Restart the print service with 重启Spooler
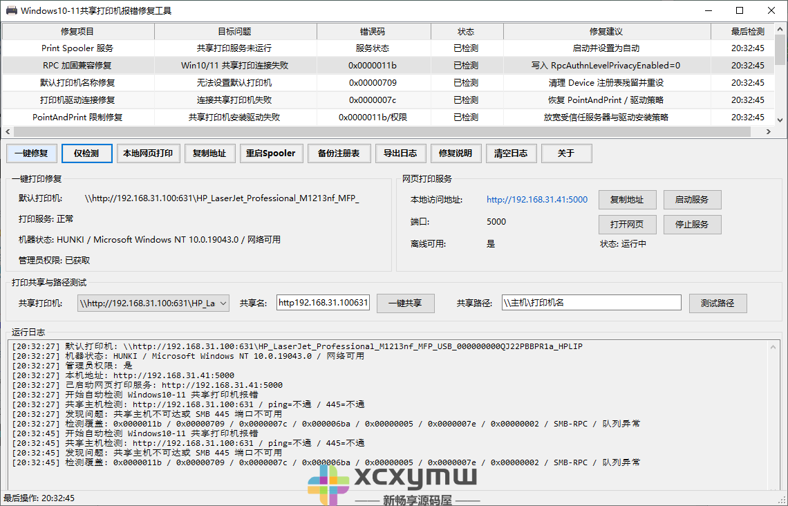788x506 pixels. coord(271,153)
